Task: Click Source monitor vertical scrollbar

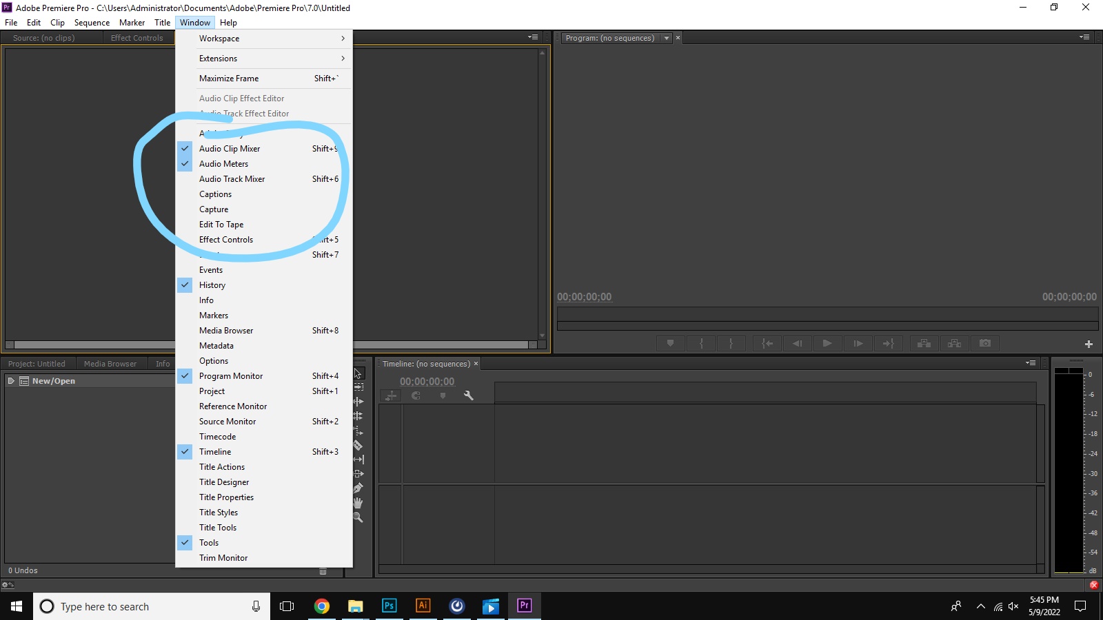Action: point(543,194)
